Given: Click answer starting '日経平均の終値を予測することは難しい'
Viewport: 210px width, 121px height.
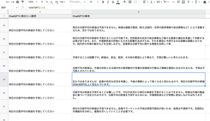Looking at the screenshot, I should pos(139,93).
